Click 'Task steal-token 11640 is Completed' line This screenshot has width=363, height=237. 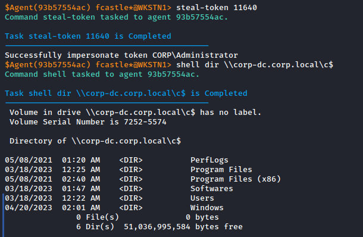88,36
